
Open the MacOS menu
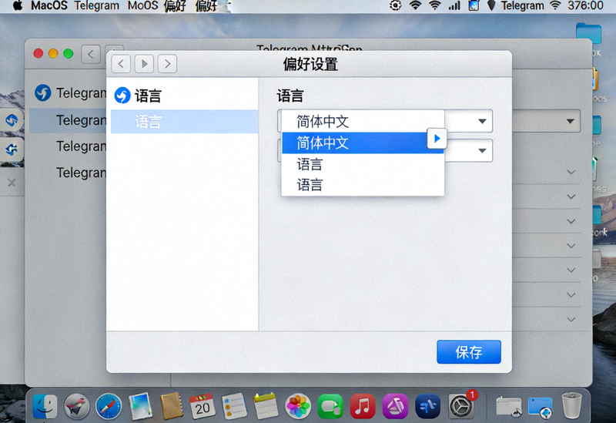49,5
